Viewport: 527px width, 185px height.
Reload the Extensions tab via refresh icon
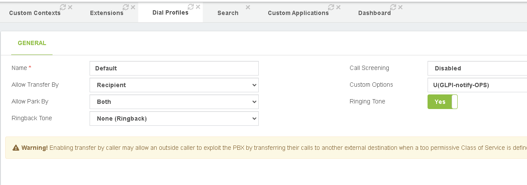point(126,7)
